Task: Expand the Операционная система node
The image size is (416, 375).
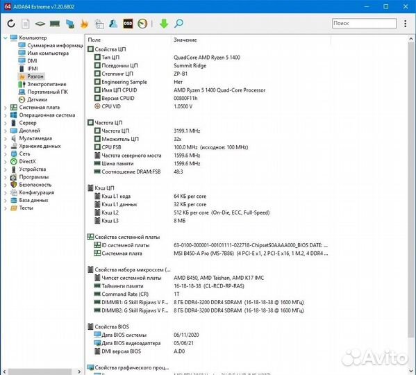Action: (6, 115)
